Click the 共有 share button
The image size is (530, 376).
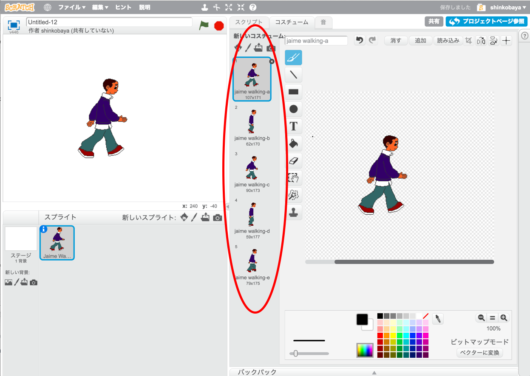(434, 21)
